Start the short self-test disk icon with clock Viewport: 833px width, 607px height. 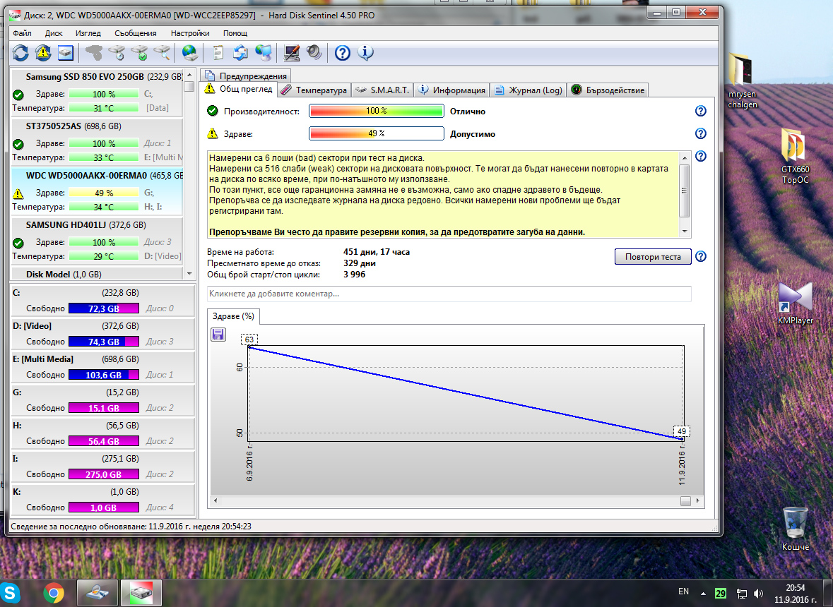point(117,52)
